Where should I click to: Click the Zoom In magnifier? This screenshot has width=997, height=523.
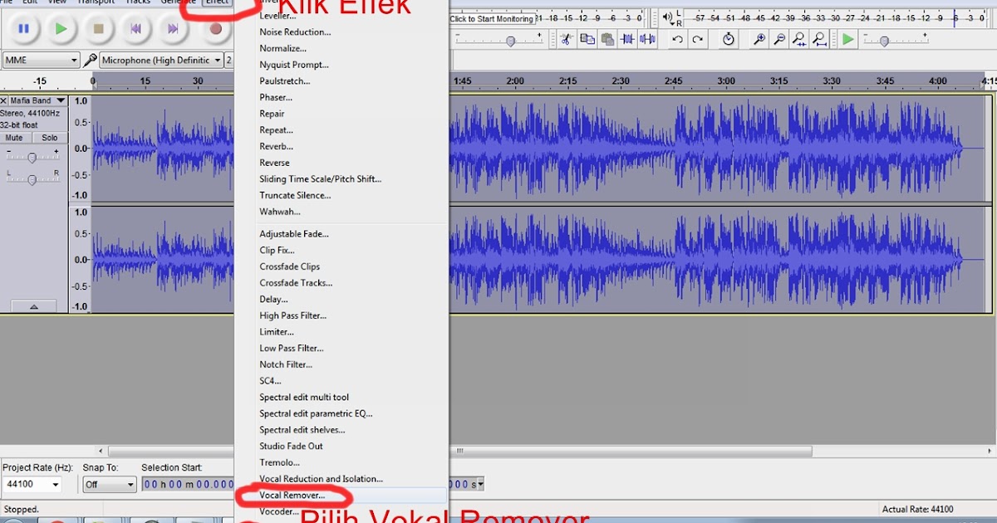click(759, 39)
